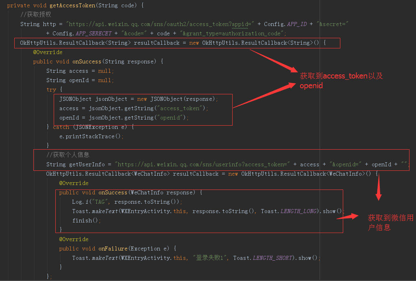The height and width of the screenshot is (281, 416).
Task: Click the Log.i("TAG") statement
Action: (x=127, y=202)
